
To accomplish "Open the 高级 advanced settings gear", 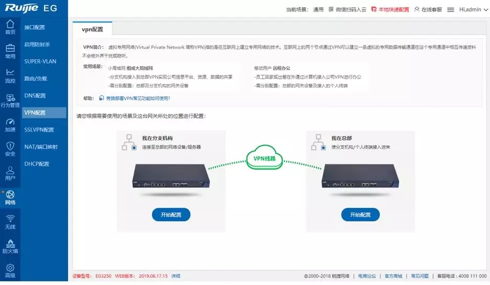I will pos(10,270).
